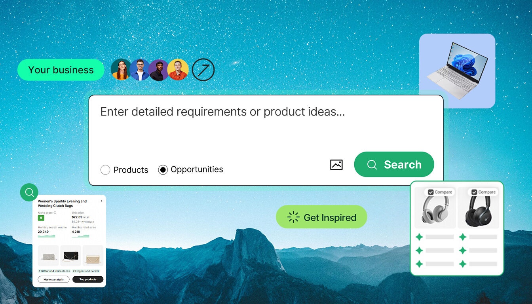
Task: Click the image upload icon beside Search
Action: (336, 165)
